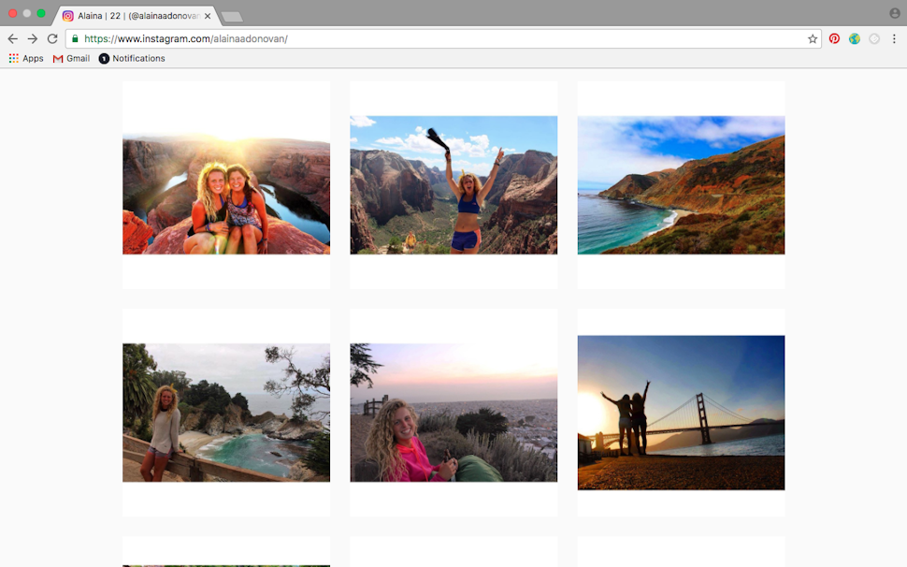Open the photo of woman leaning on fence by cove
The height and width of the screenshot is (567, 907).
click(226, 413)
